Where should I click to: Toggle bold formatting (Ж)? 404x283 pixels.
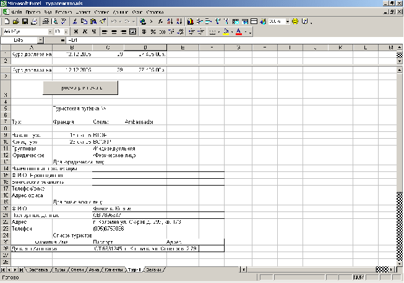tap(75, 31)
